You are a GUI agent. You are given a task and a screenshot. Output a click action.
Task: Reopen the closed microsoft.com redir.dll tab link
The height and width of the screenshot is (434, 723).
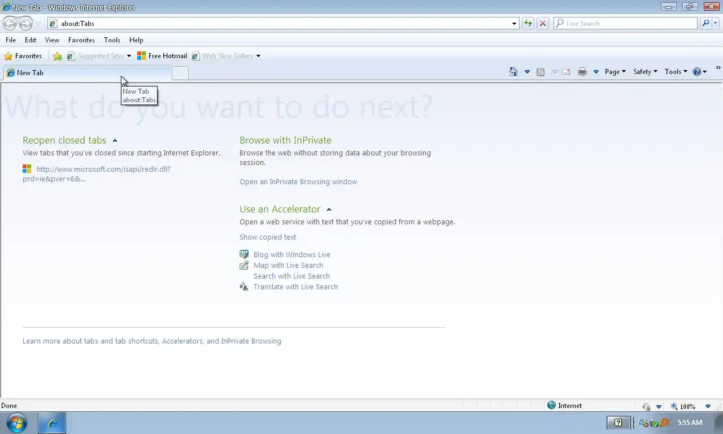click(x=97, y=174)
